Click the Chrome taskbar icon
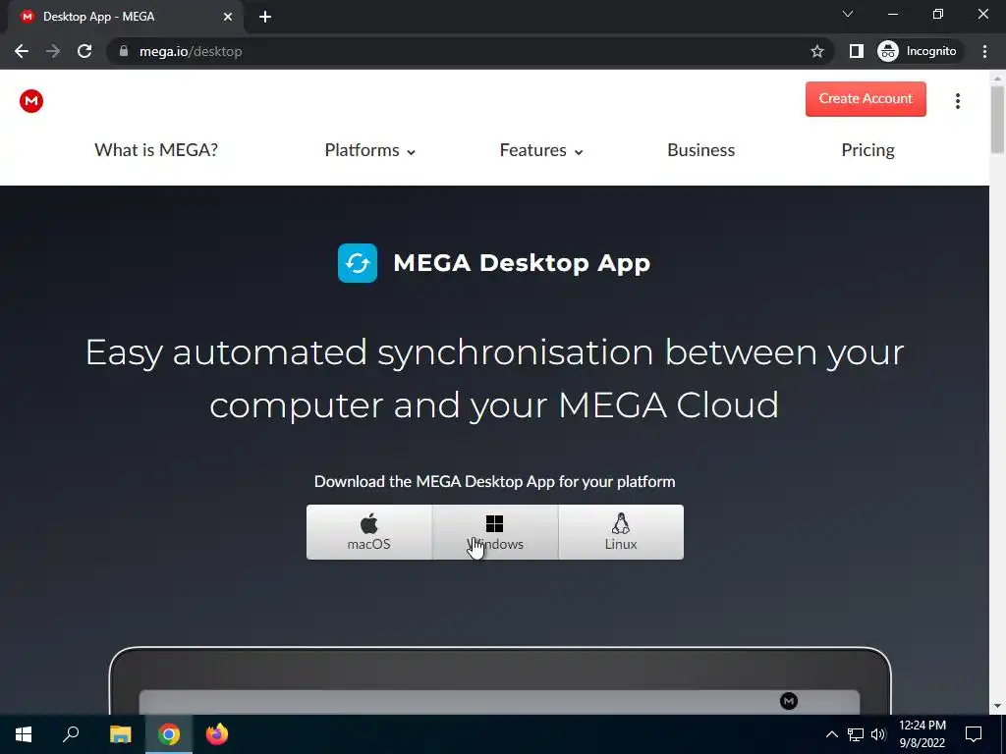Screen dimensions: 1006x754 169,734
